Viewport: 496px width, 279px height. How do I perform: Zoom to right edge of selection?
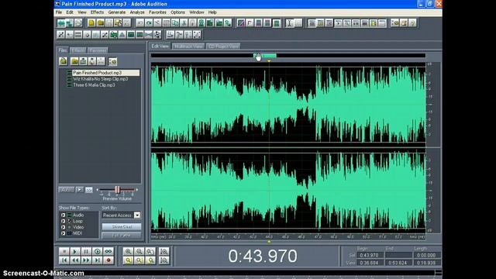click(x=150, y=260)
